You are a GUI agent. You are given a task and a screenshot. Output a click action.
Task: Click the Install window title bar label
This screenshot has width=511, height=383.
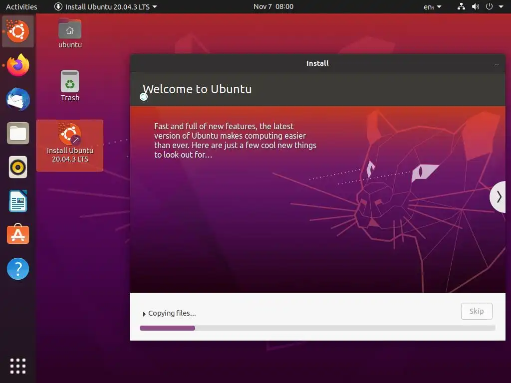pos(317,63)
